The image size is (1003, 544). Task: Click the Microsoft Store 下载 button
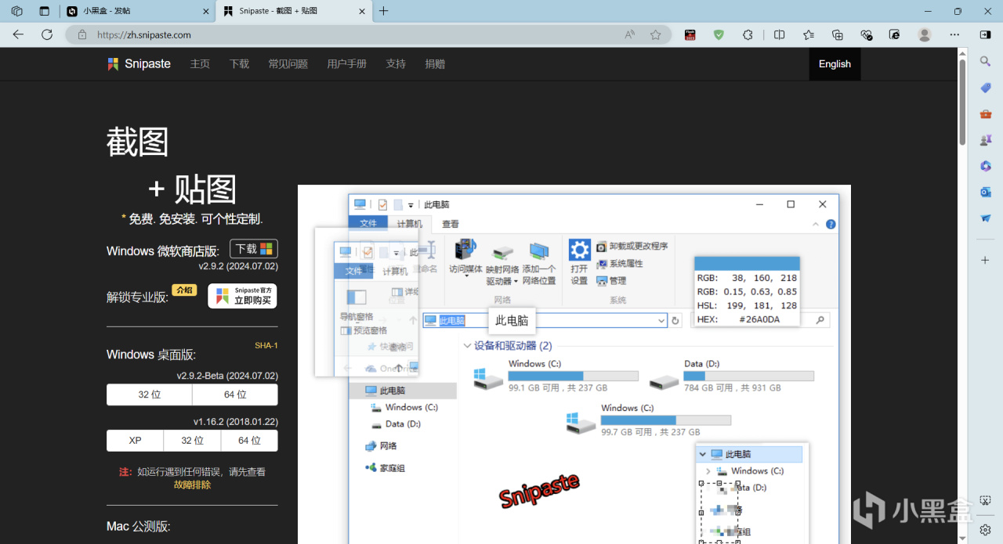[254, 249]
